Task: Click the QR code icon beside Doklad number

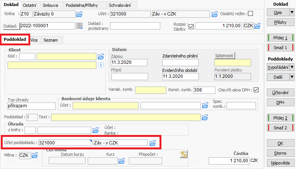Action: (79, 26)
